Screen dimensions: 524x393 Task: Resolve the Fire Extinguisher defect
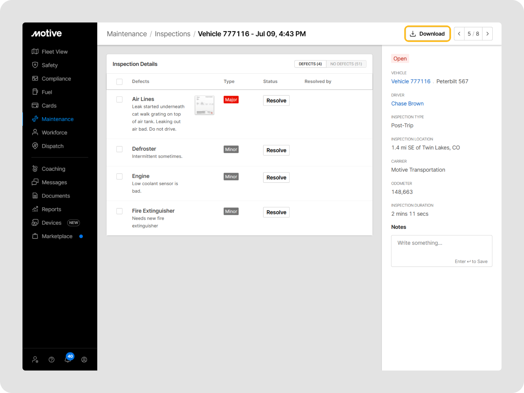[x=276, y=212]
